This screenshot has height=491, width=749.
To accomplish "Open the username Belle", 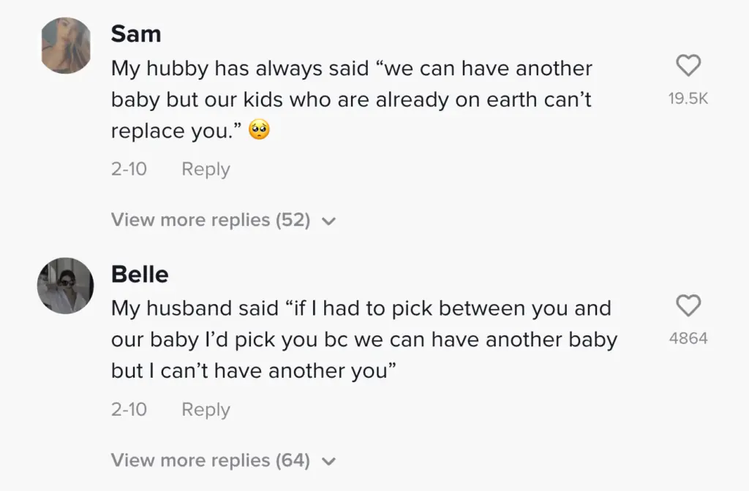I will click(140, 274).
